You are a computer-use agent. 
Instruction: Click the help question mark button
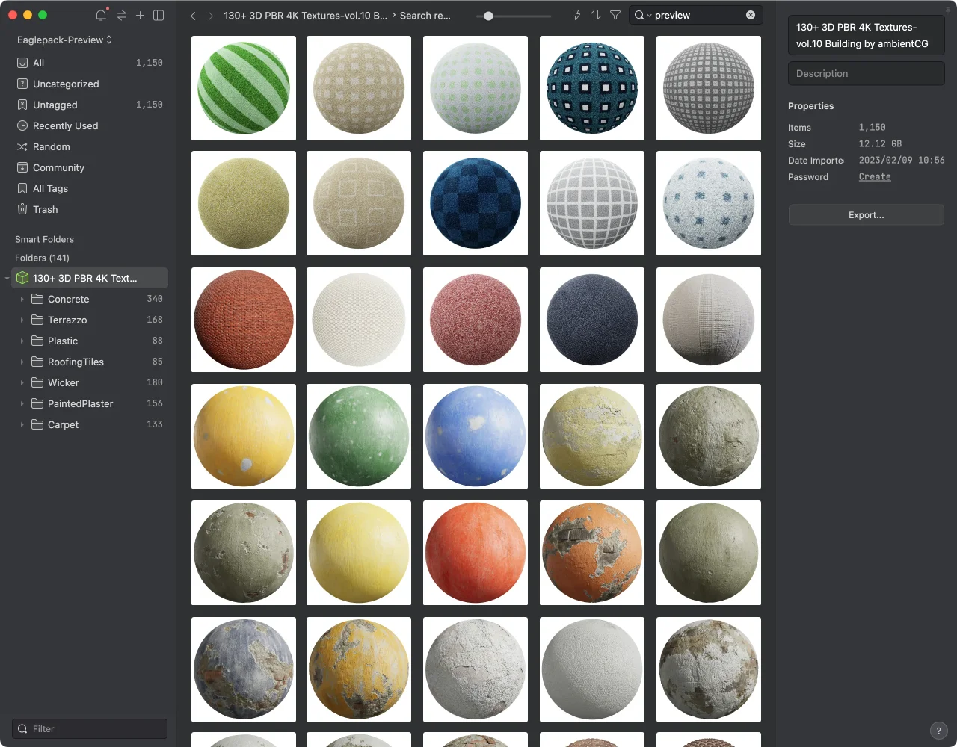coord(938,731)
